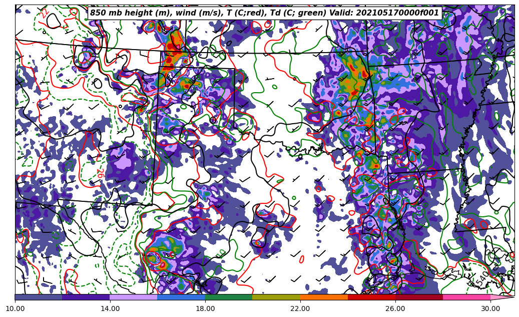519x317 pixels.
Task: Click the red 26 temperature contour label
Action: (x=99, y=173)
